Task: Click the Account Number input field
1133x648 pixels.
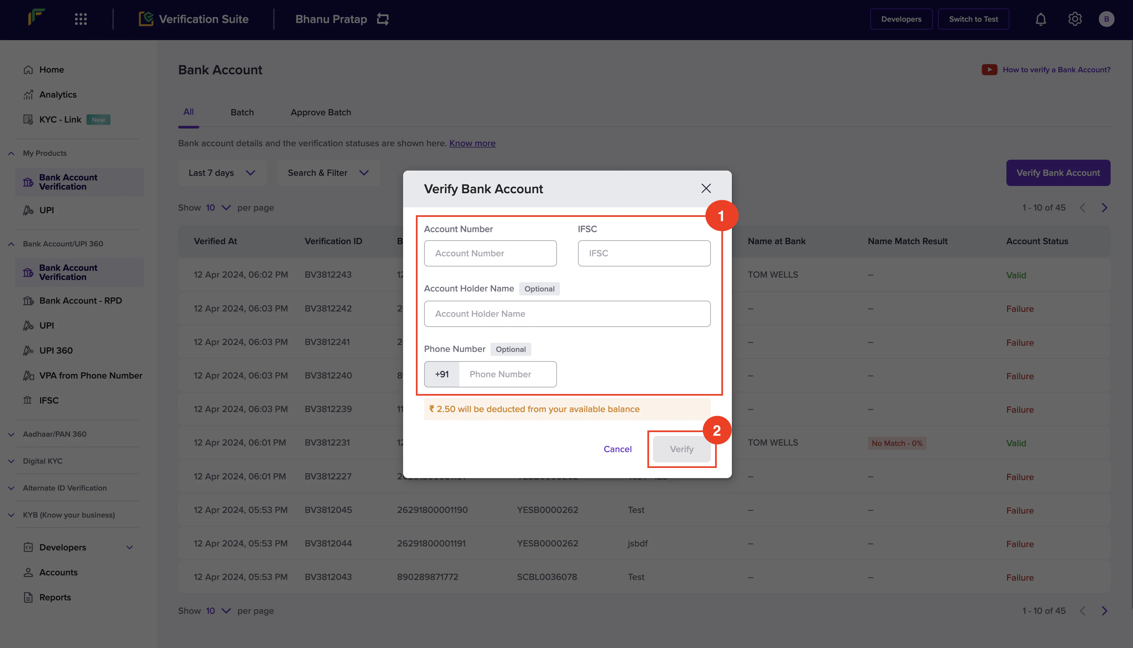Action: pos(490,253)
